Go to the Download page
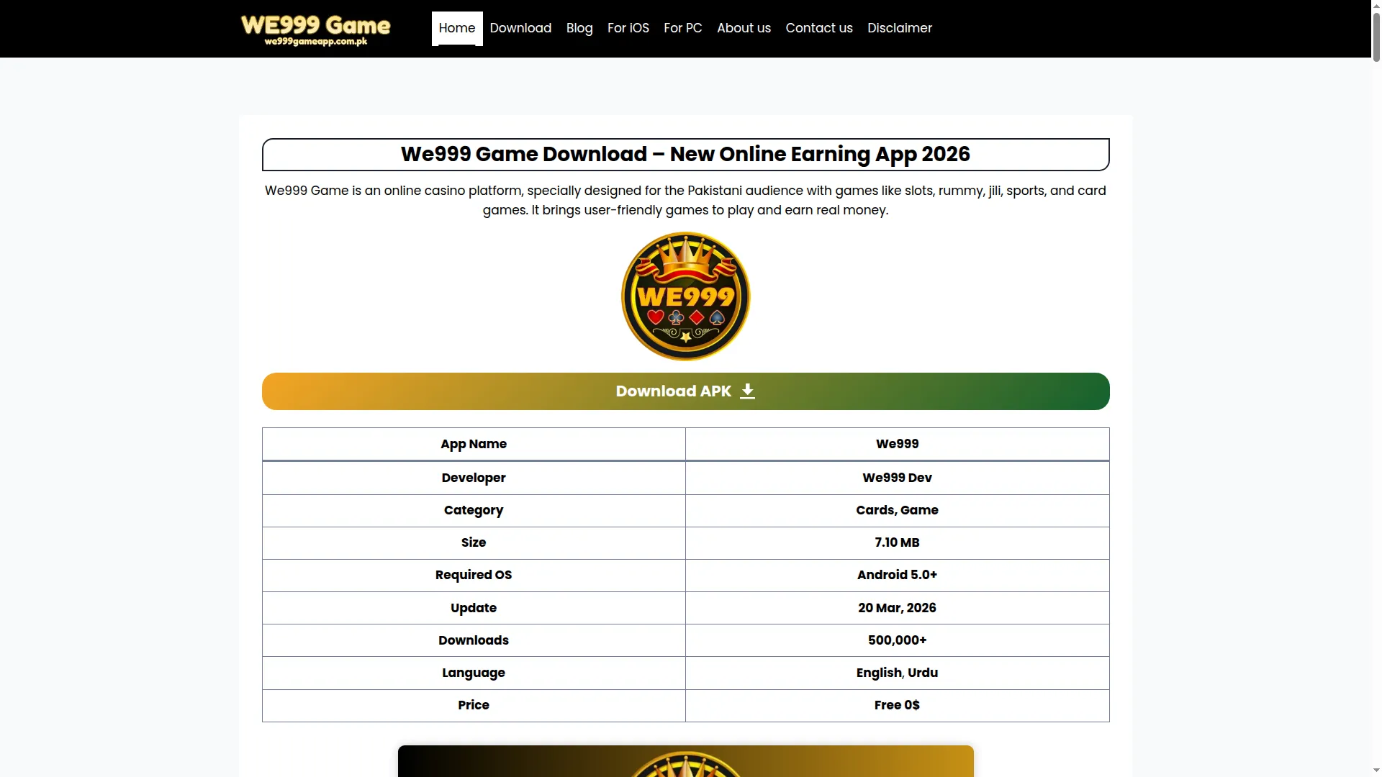Screen dimensions: 1382x777 [x=520, y=28]
